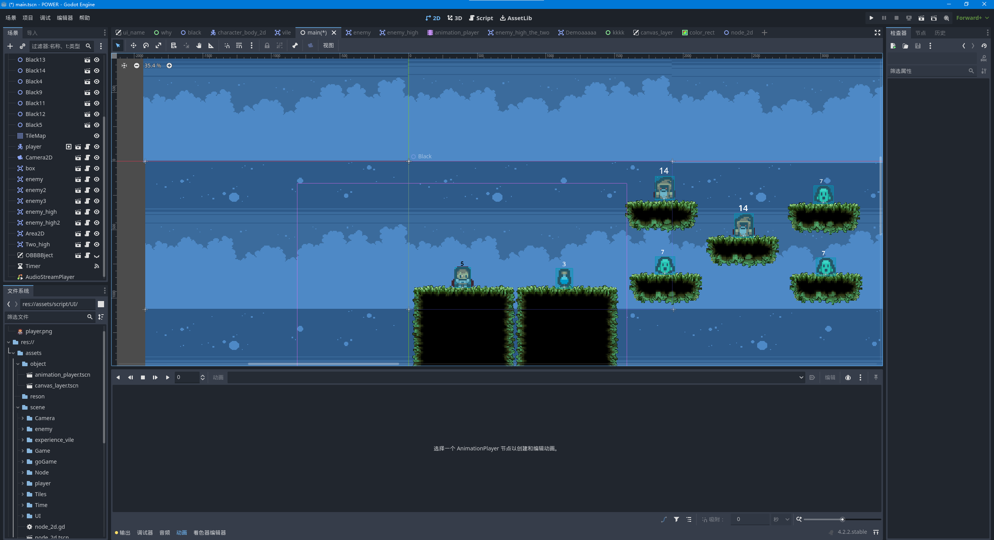Adjust the animation timeline zoom slider
Screen dimensions: 994x540
[842, 519]
